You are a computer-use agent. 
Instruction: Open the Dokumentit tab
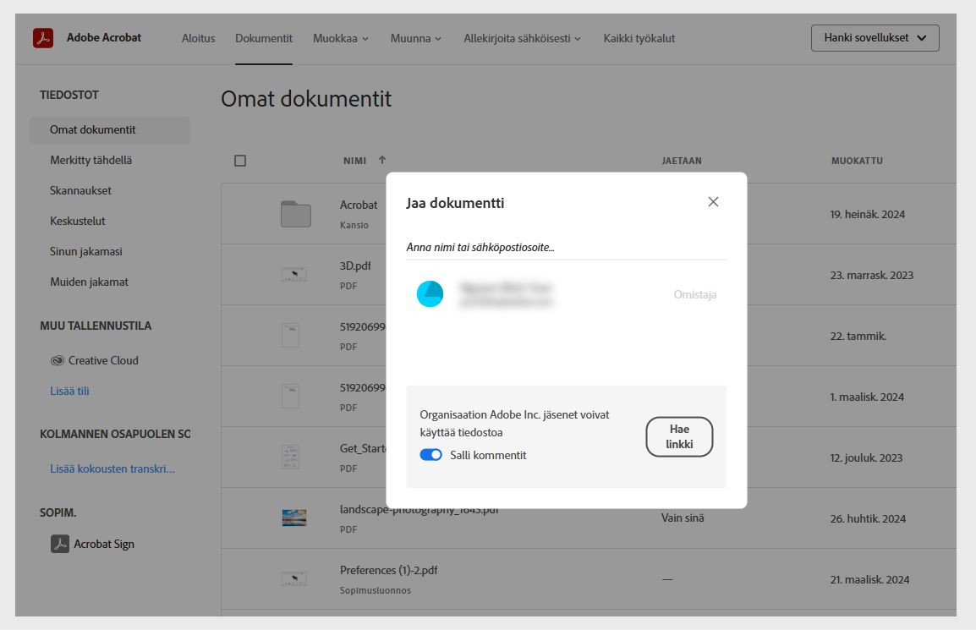264,39
